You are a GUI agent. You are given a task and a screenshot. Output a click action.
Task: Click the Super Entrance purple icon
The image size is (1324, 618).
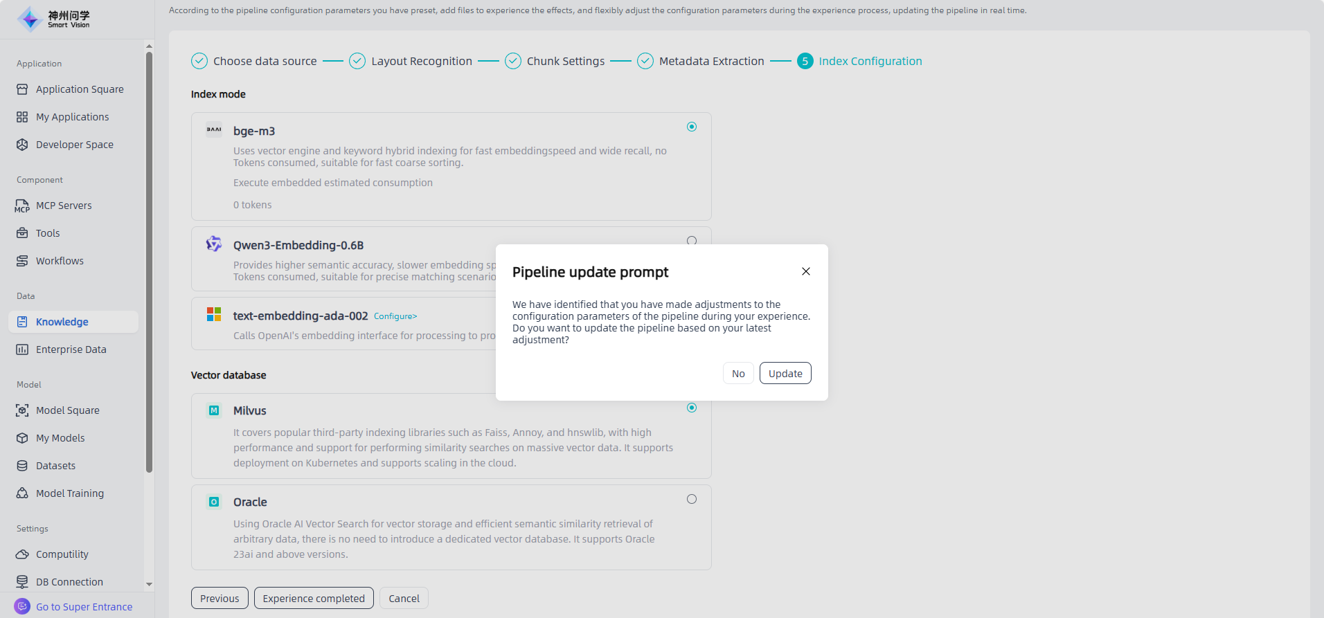22,606
